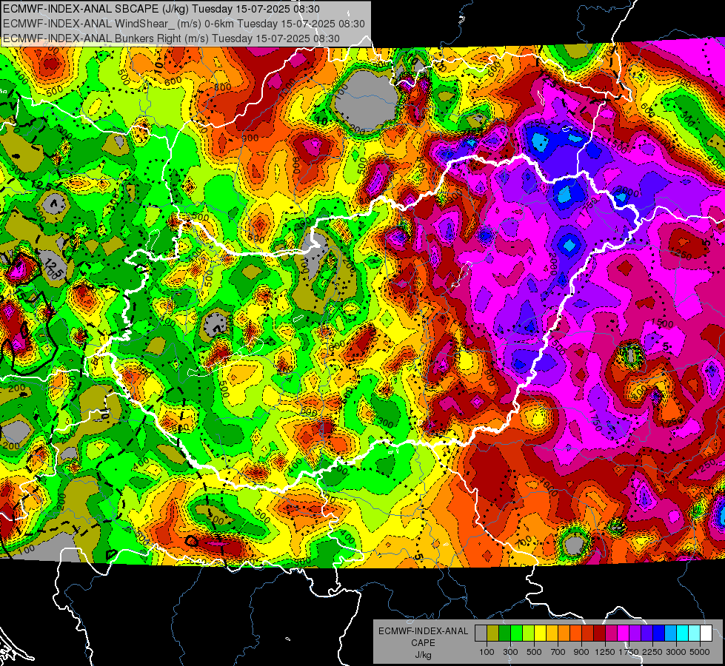Click the 300 legend tick value

click(x=510, y=652)
